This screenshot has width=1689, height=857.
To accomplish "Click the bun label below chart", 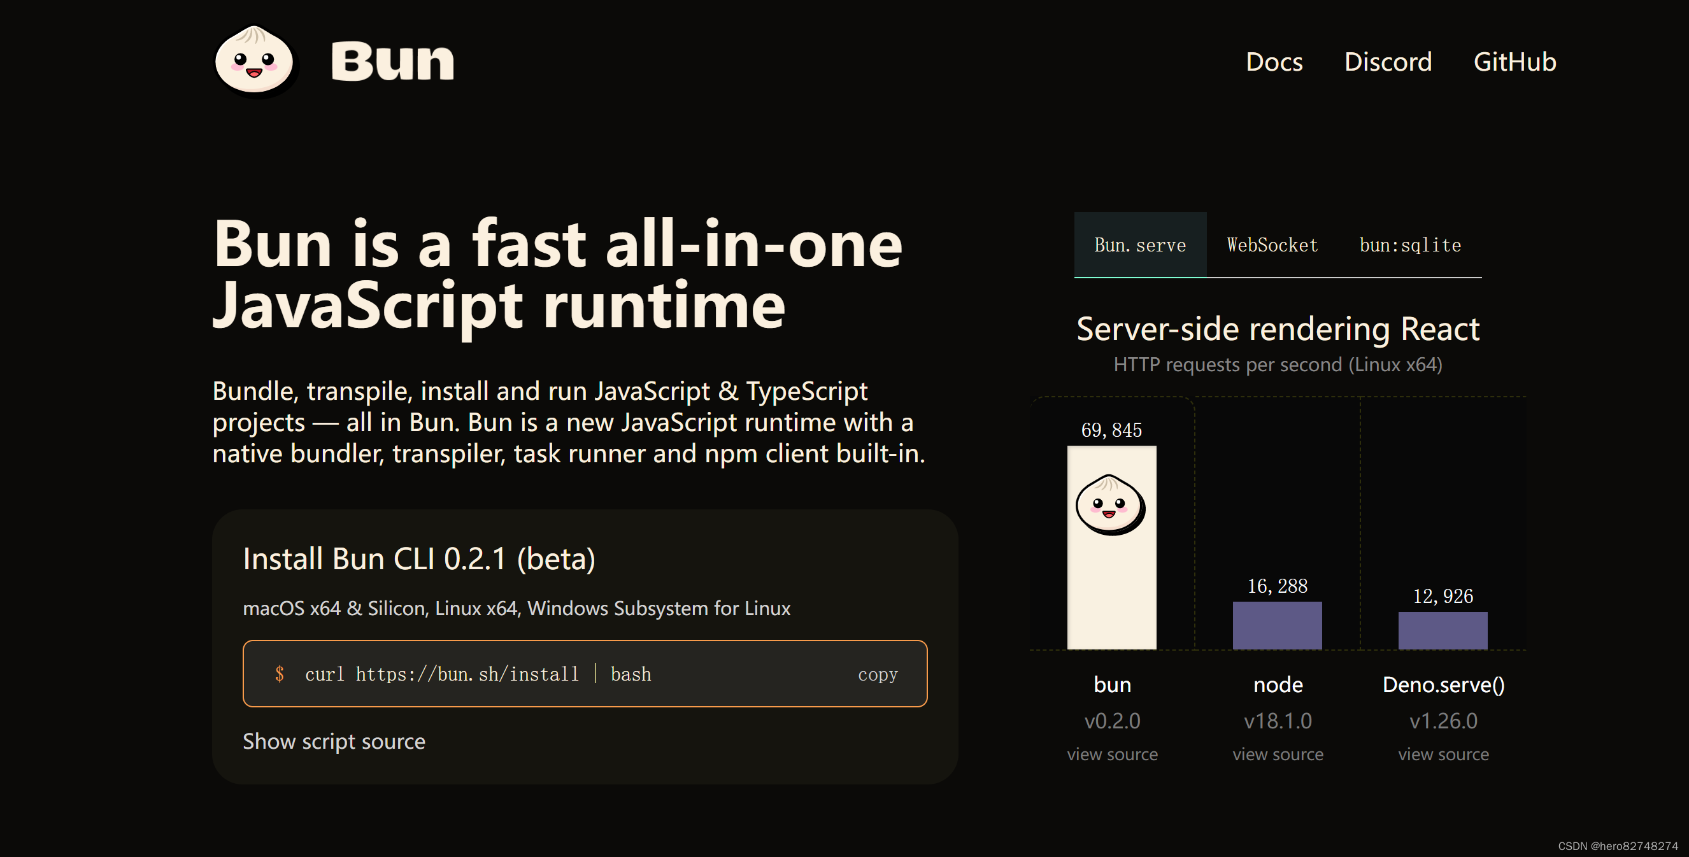I will click(1112, 684).
